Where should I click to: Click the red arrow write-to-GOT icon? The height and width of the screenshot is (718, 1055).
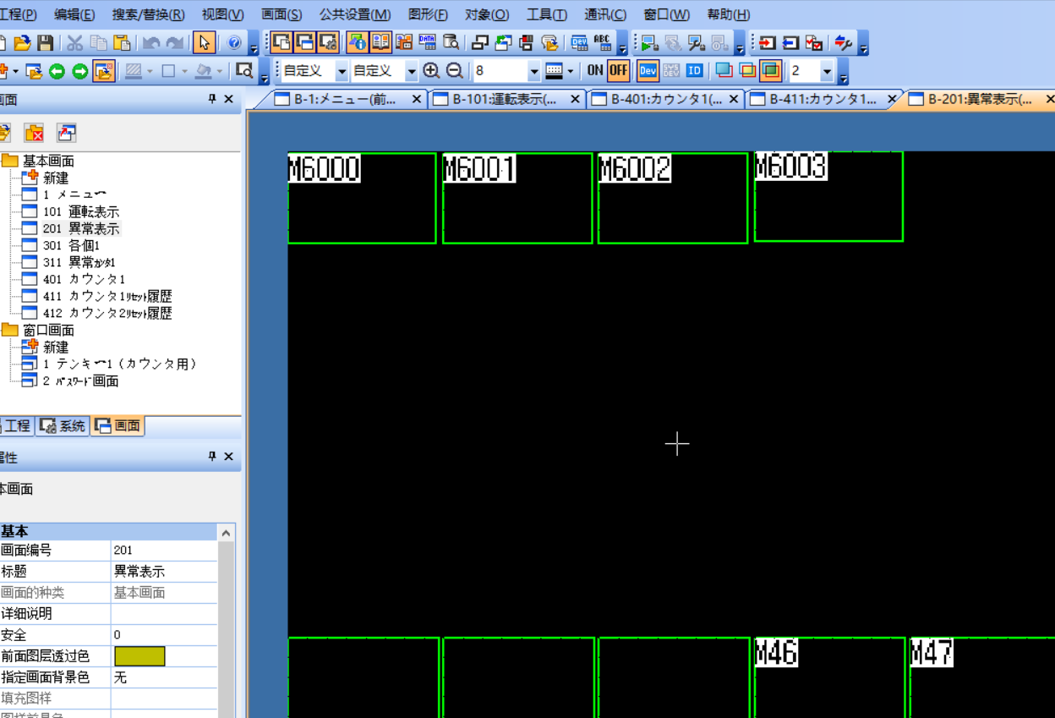coord(767,42)
